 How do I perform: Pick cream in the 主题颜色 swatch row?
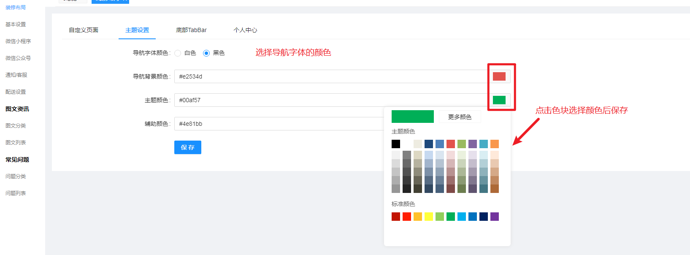[x=418, y=144]
